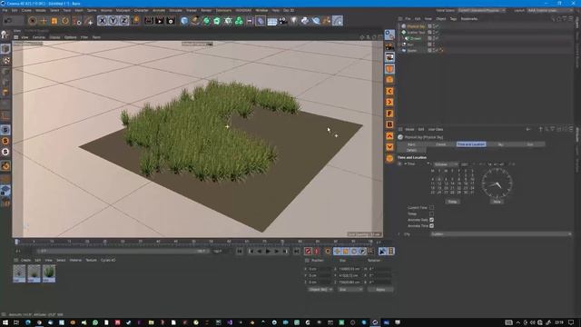This screenshot has width=581, height=327.
Task: Toggle Z axis lock
Action: pyautogui.click(x=124, y=21)
